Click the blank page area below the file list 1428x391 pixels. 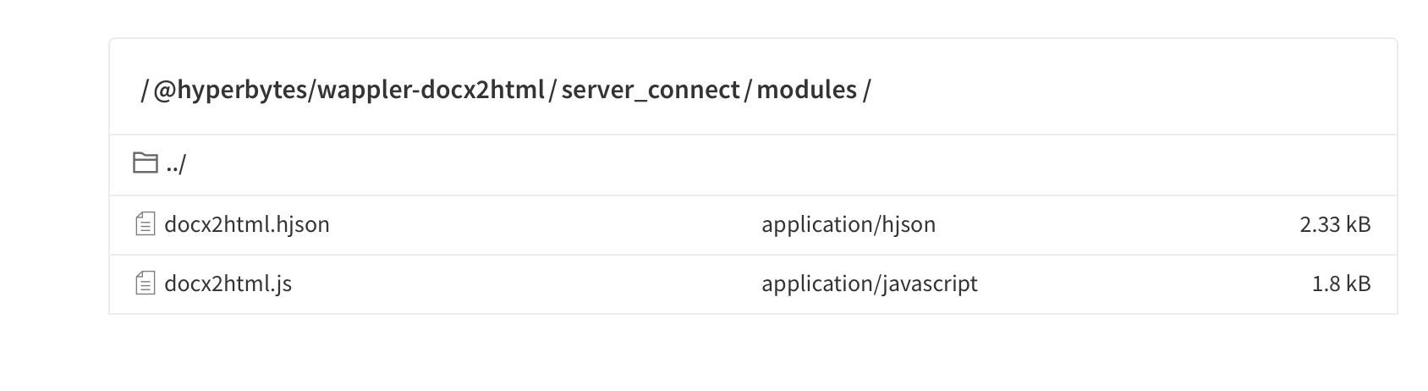coord(714,355)
